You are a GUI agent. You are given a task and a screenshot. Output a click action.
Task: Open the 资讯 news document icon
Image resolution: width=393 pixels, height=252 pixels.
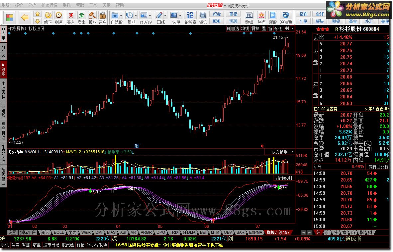click(203, 18)
